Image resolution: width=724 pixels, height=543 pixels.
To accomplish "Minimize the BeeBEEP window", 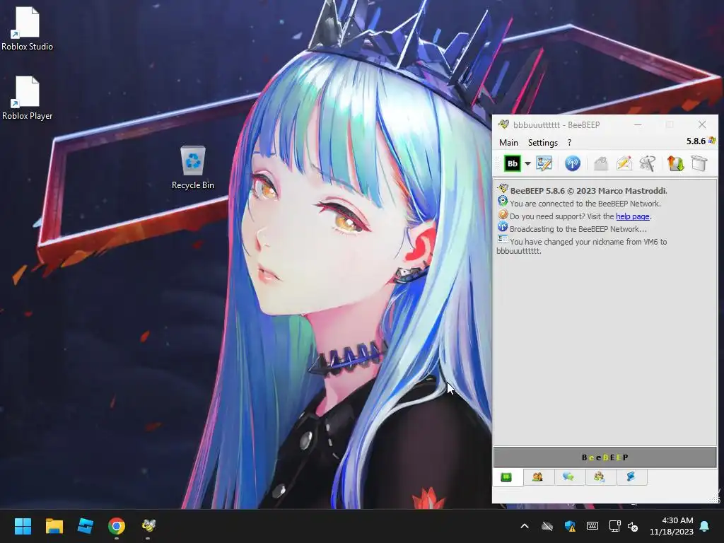I will [638, 124].
